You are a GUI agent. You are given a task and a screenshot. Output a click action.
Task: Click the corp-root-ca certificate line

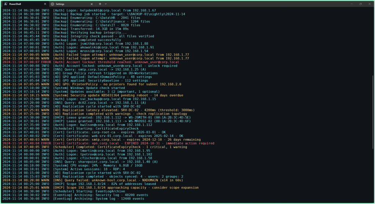tap(84, 132)
